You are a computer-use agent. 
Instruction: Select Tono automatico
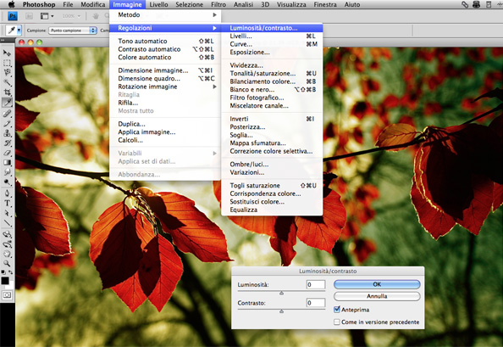(x=164, y=41)
